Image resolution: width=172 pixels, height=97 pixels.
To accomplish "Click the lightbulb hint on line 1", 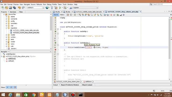I will point(55,18).
